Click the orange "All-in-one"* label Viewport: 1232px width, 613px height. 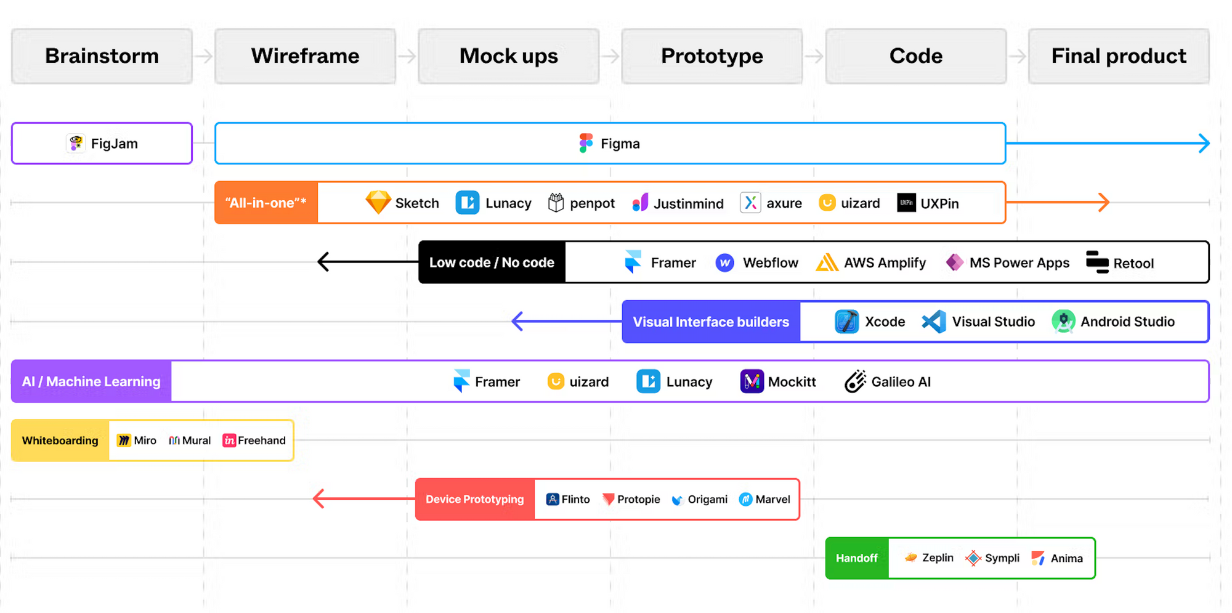coord(266,203)
